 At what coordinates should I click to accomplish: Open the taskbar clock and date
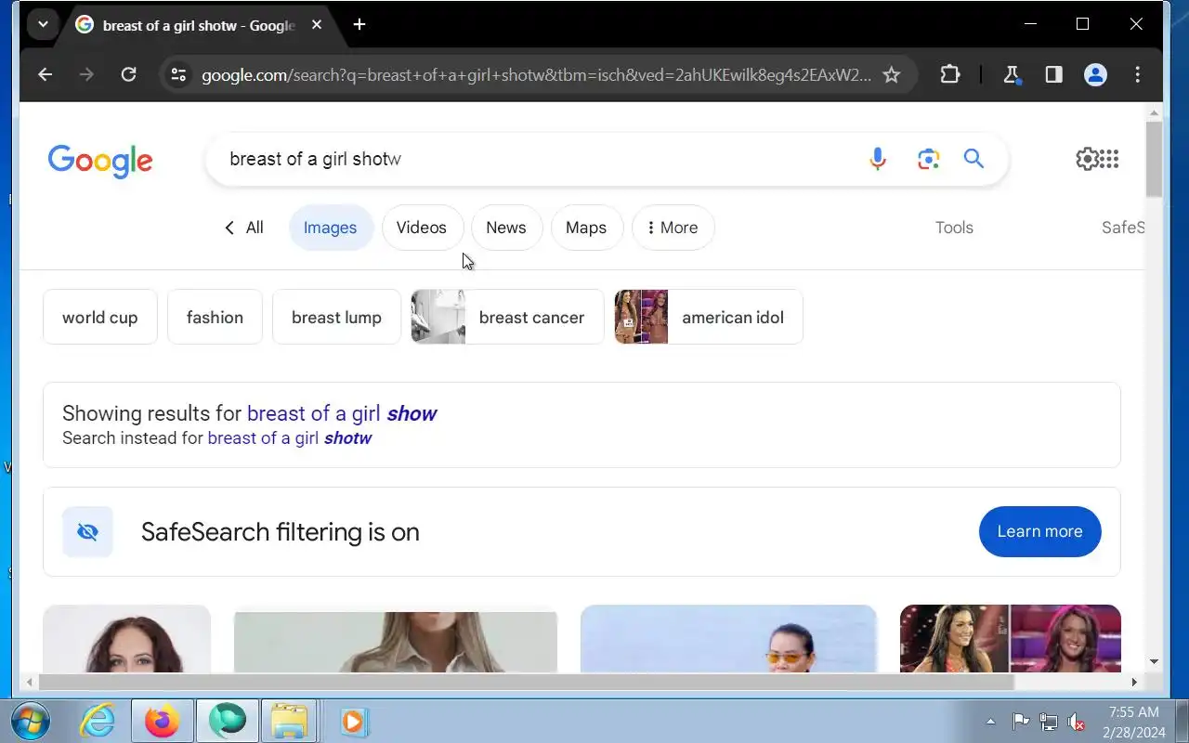(x=1133, y=722)
